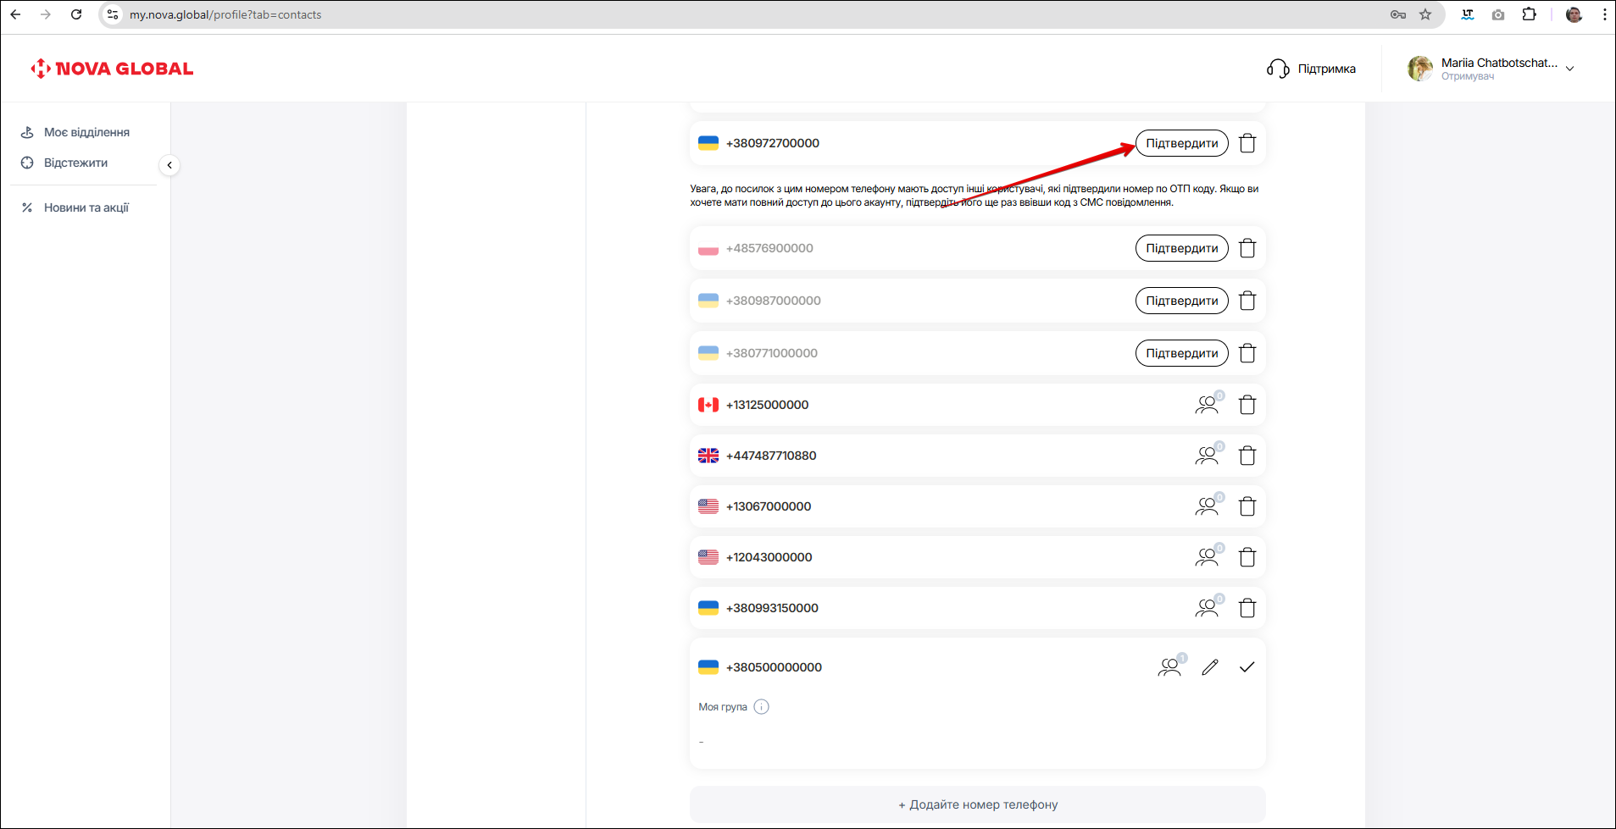The width and height of the screenshot is (1616, 829).
Task: Click Додайте номер телефону button
Action: 977,804
